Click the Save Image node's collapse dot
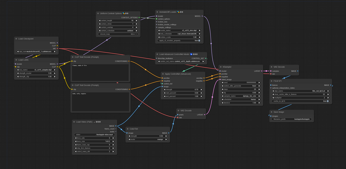The height and width of the screenshot is (169, 346). point(272,112)
